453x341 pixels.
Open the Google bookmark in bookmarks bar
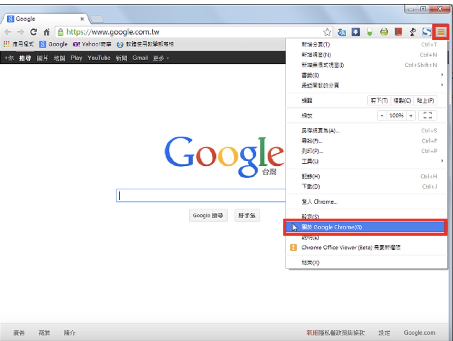pos(54,44)
